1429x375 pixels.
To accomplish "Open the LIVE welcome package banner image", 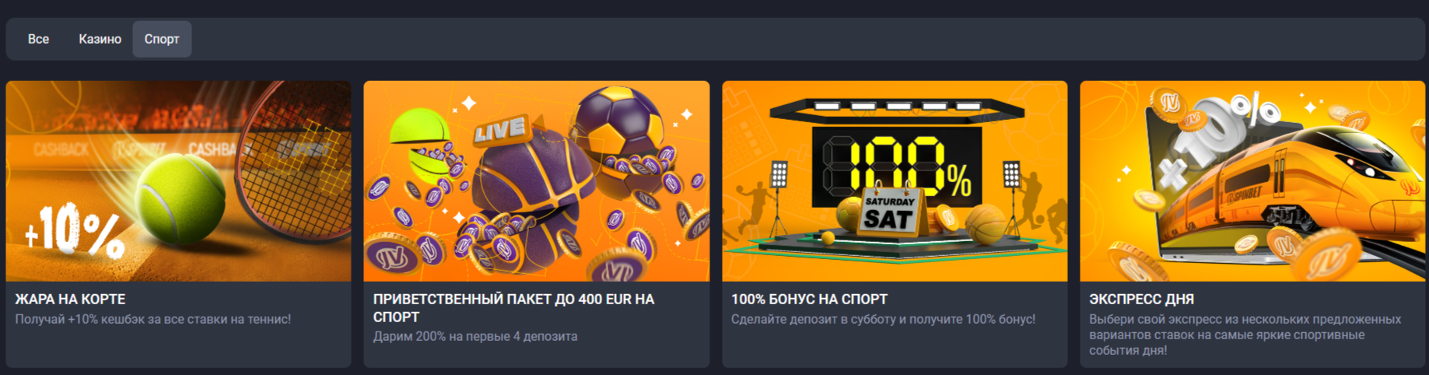I will pyautogui.click(x=536, y=180).
